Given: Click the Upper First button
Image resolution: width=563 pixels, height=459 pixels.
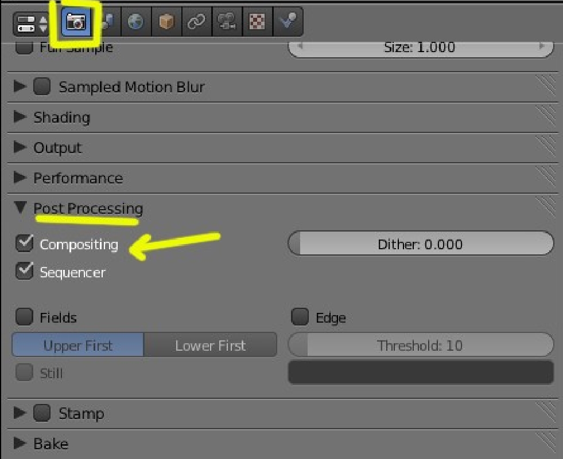Looking at the screenshot, I should click(78, 346).
